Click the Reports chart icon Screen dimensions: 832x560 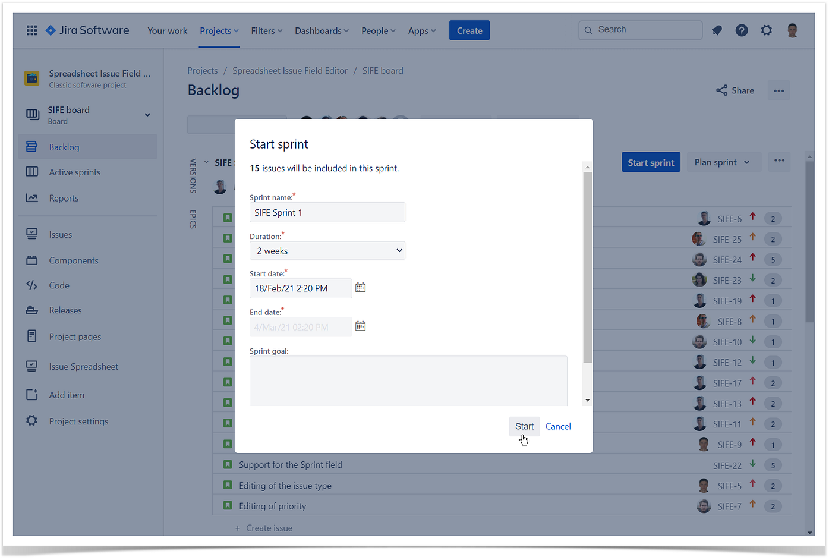[x=32, y=198]
